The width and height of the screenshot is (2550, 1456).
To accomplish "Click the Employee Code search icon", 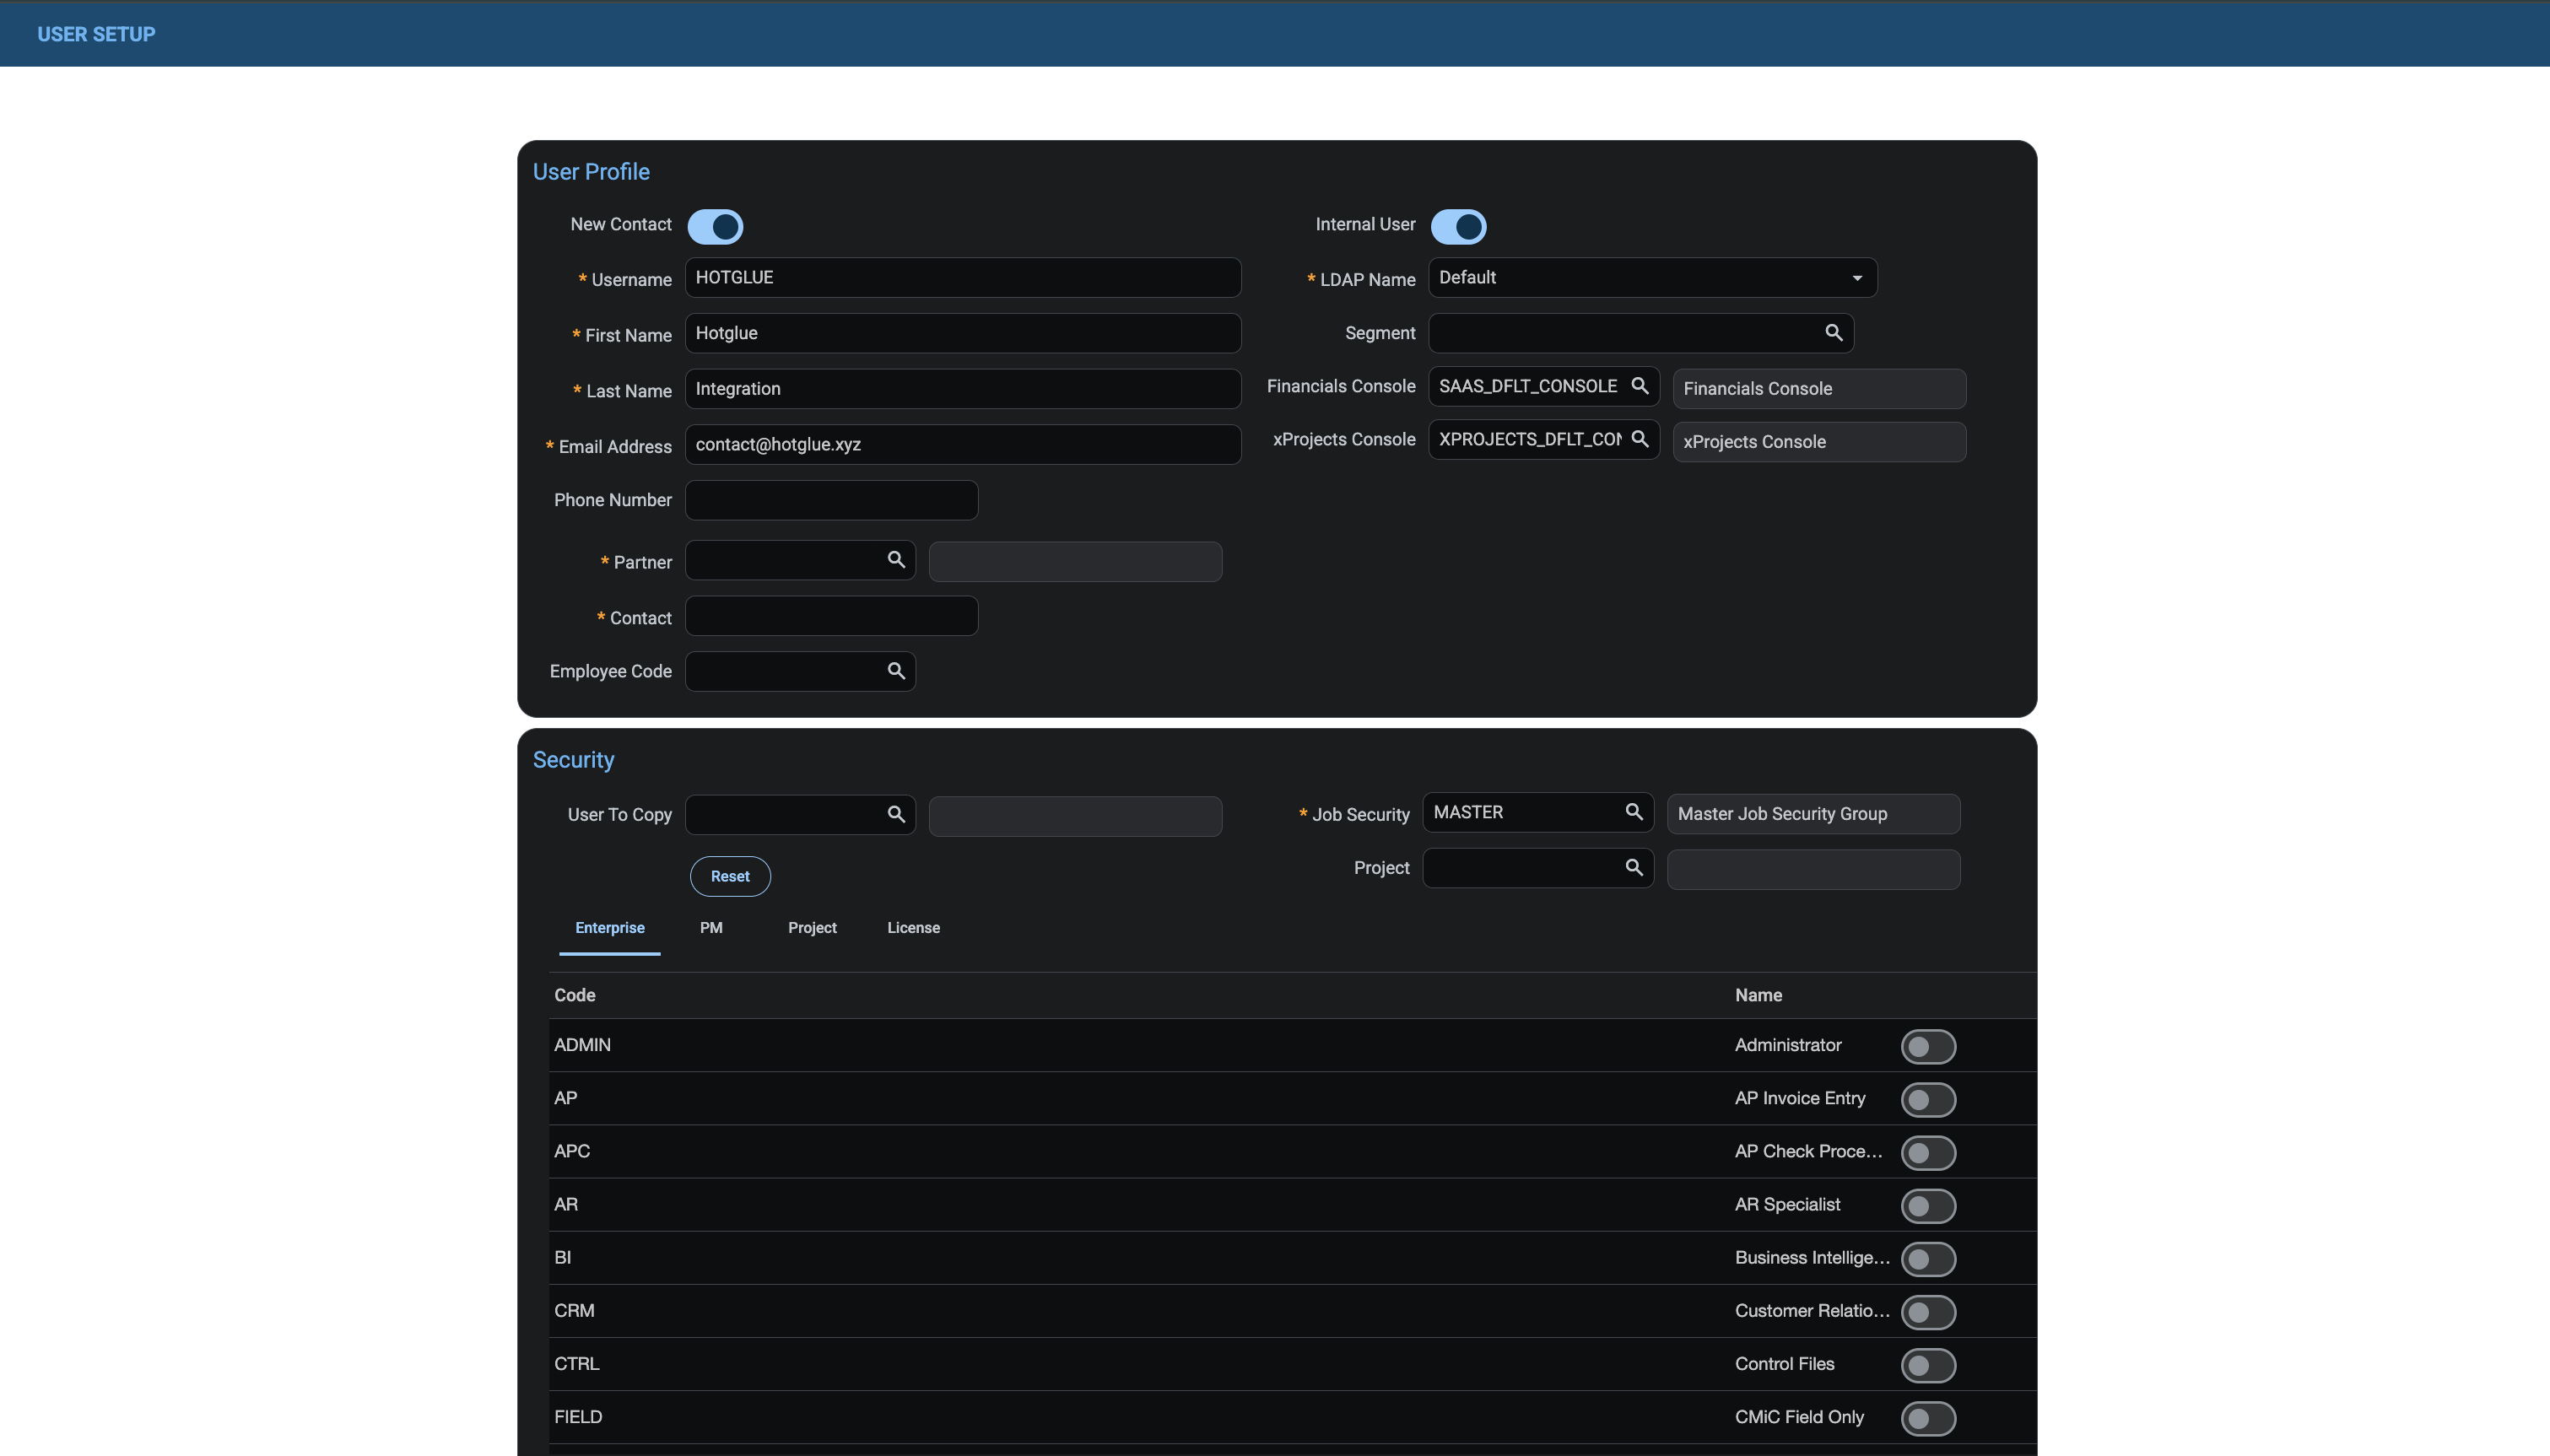I will pos(896,671).
